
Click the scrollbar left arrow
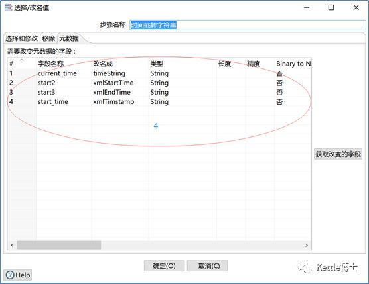12,245
